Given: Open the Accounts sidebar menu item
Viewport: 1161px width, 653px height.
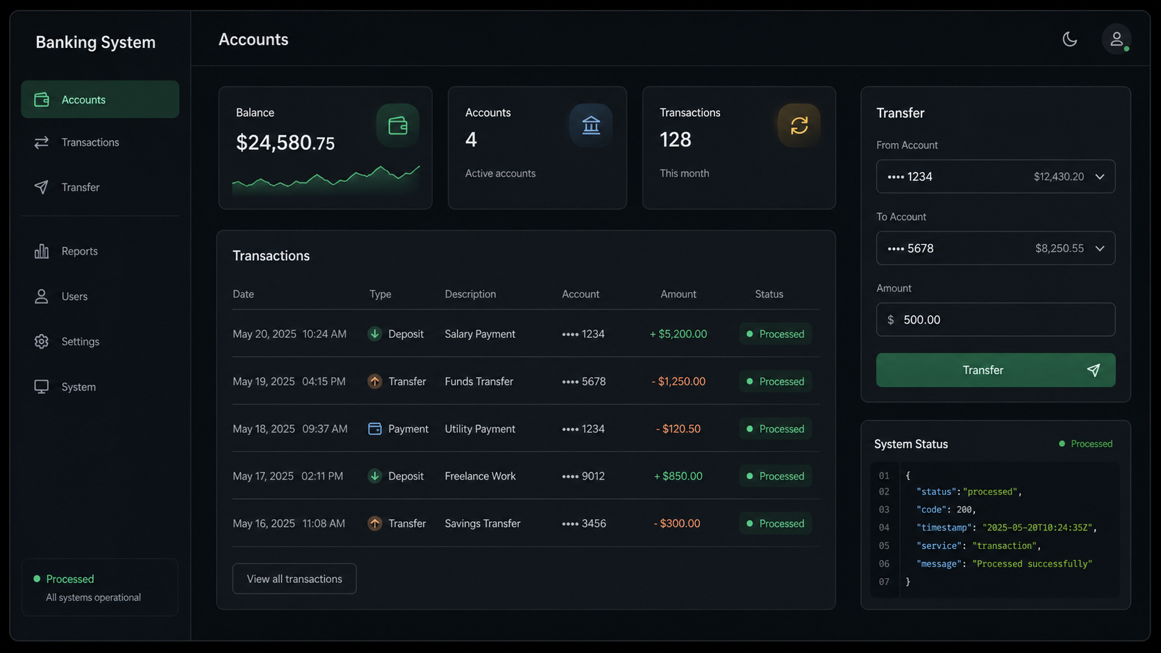Looking at the screenshot, I should [100, 99].
